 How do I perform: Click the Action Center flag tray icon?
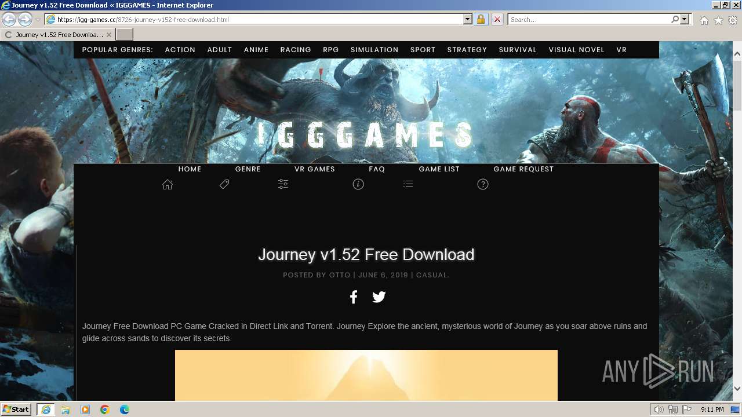(x=686, y=409)
